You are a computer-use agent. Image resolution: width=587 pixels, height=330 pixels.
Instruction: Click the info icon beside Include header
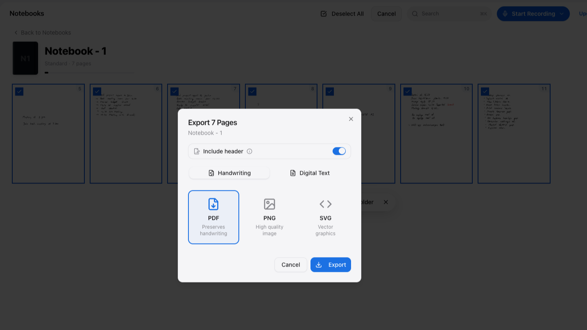click(x=249, y=151)
